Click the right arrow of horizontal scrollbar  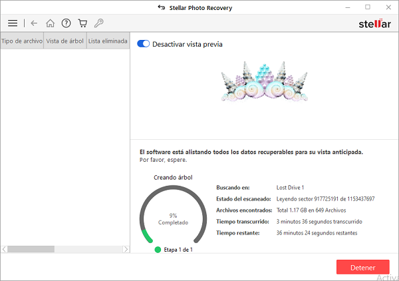pyautogui.click(x=126, y=249)
